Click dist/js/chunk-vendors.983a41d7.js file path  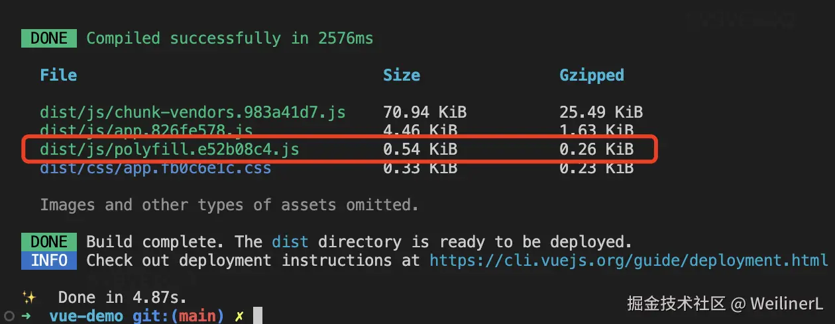pos(192,112)
